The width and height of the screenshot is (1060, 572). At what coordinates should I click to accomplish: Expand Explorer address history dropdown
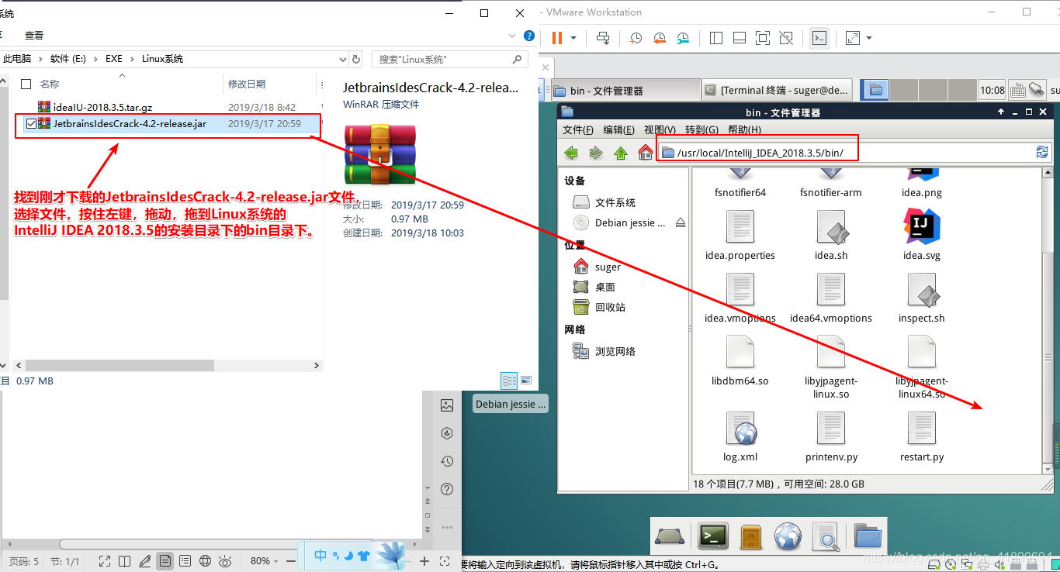344,59
